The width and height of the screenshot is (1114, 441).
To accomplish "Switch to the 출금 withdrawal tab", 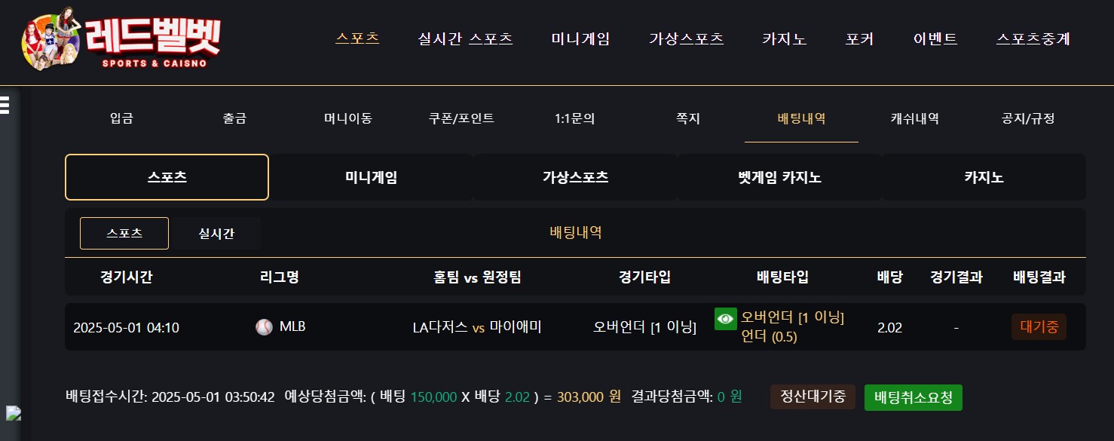I will tap(234, 118).
